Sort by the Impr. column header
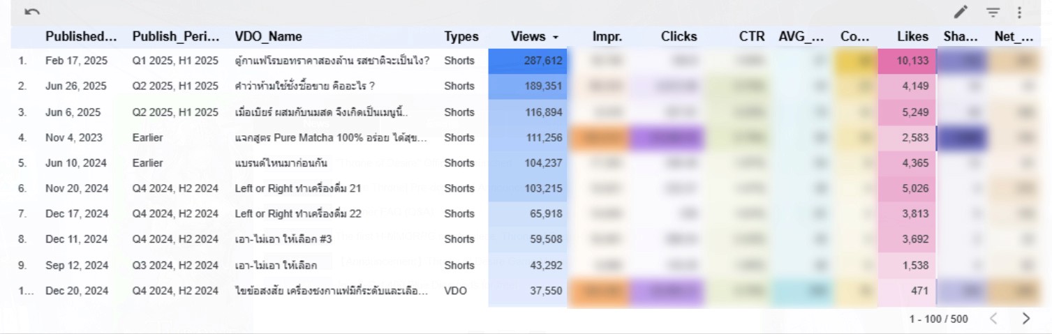This screenshot has height=334, width=1052. click(x=607, y=36)
